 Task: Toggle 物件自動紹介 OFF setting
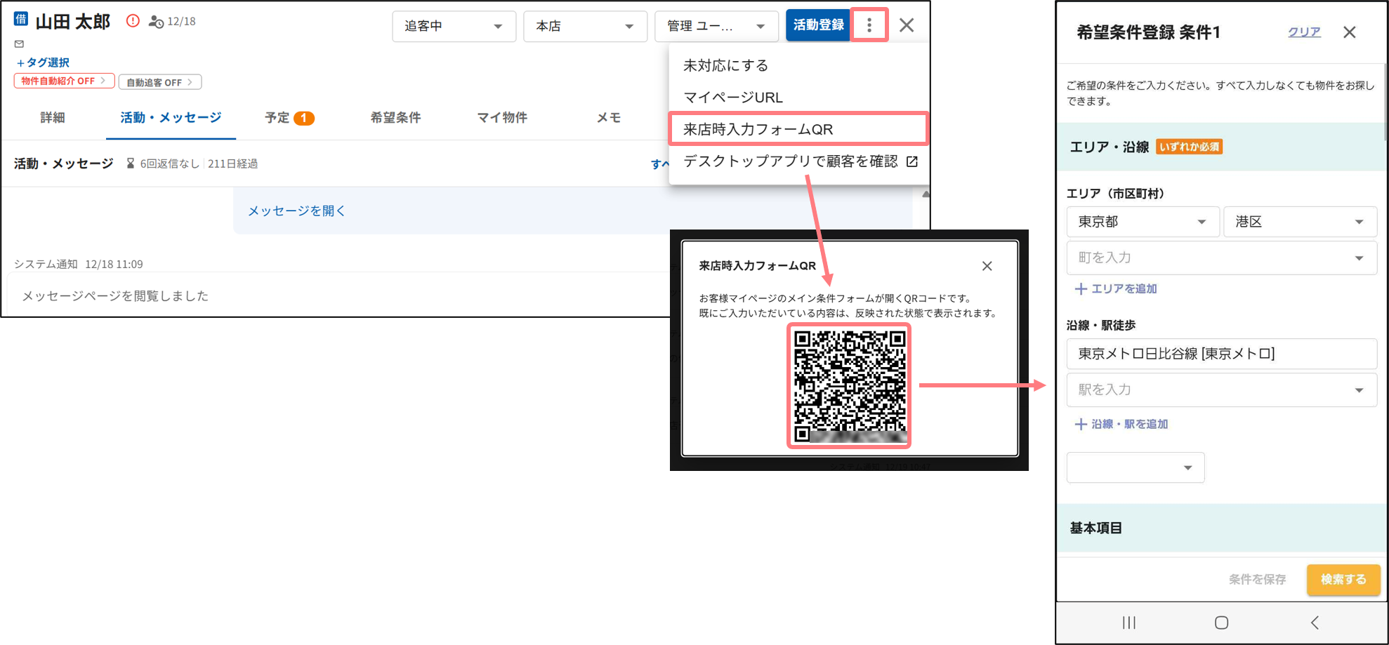(64, 81)
